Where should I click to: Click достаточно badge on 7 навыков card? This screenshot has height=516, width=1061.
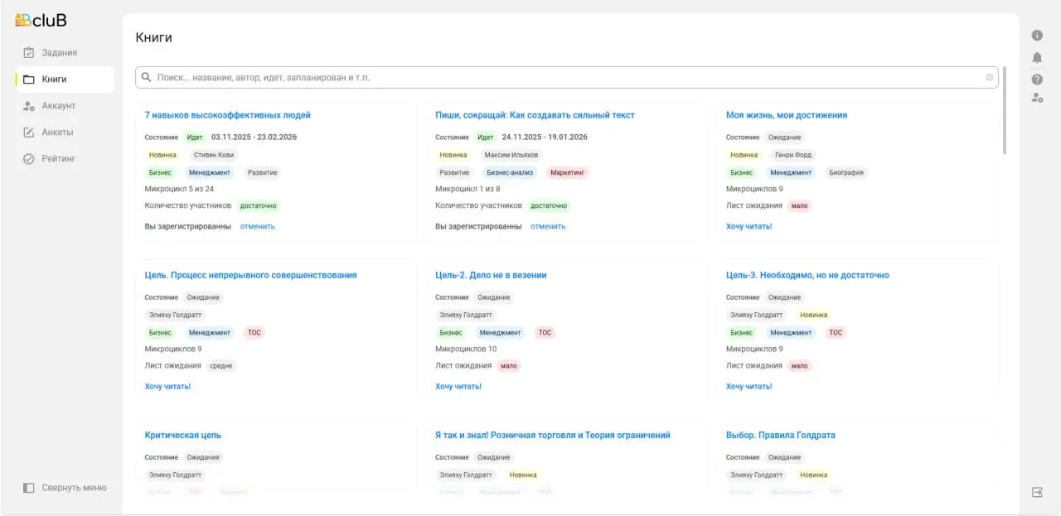[x=259, y=205]
